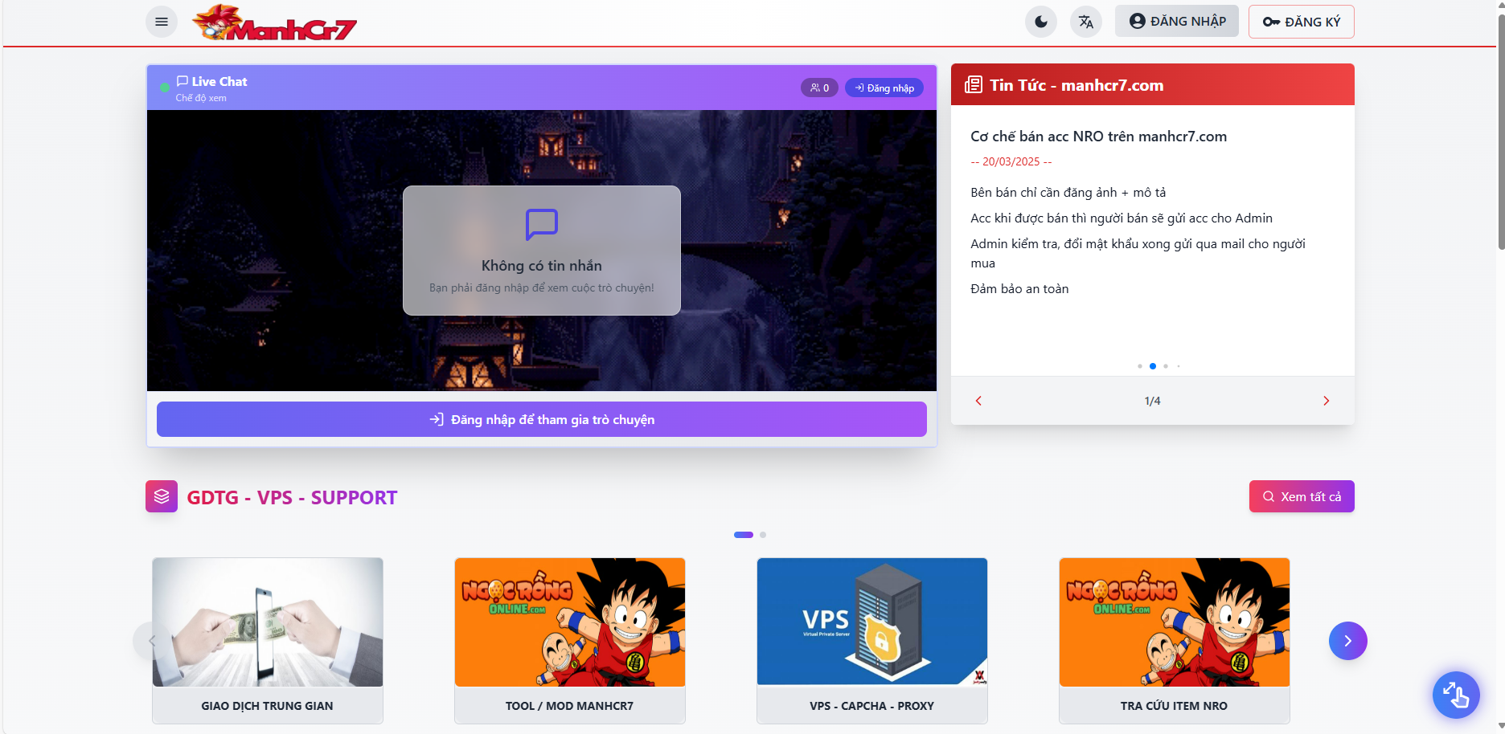The width and height of the screenshot is (1505, 734).
Task: Click the ManhCr7 logo
Action: (x=274, y=22)
